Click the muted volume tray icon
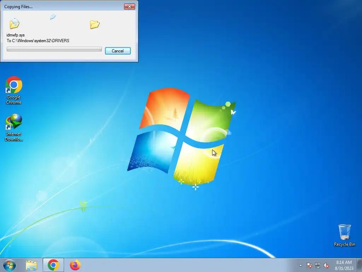Image resolution: width=362 pixels, height=272 pixels. (x=326, y=265)
